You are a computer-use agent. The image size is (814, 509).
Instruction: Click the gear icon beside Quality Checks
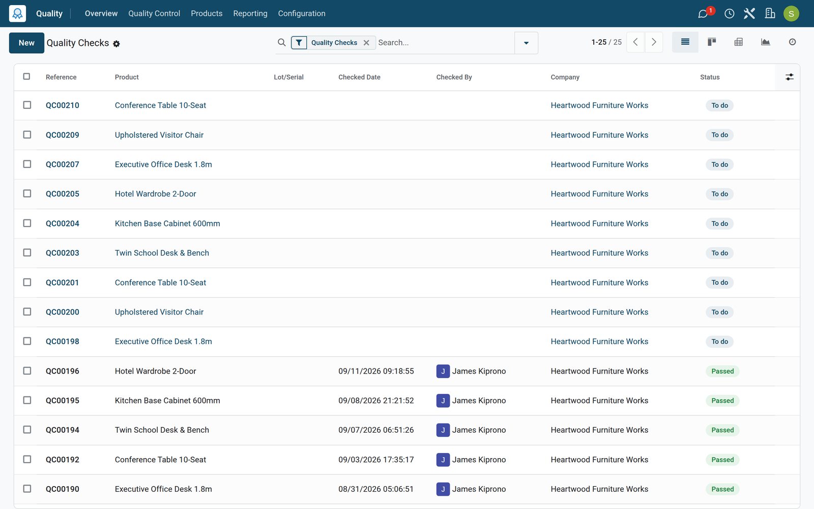click(x=117, y=44)
